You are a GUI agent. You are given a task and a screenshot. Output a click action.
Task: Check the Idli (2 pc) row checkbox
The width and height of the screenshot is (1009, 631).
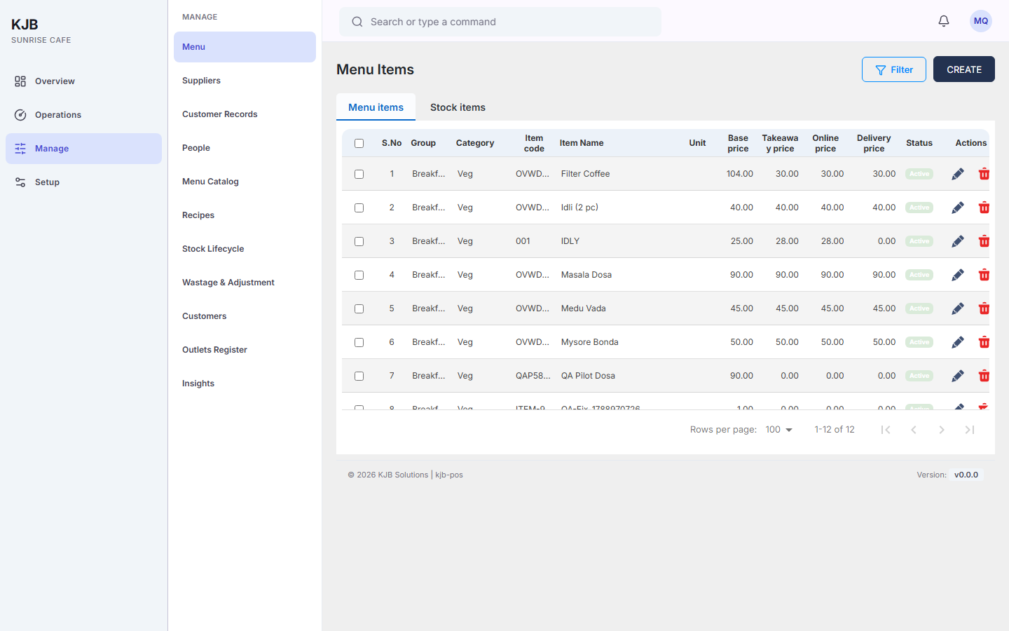[359, 208]
